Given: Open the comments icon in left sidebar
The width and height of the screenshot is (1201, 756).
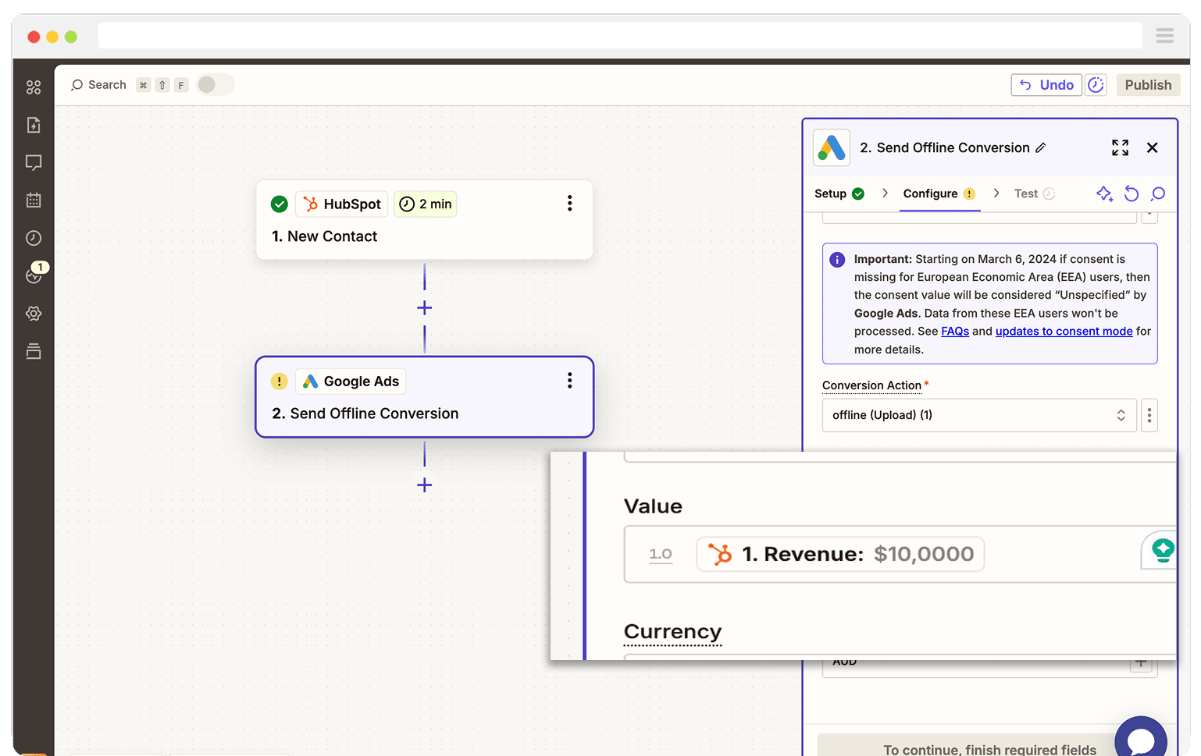Looking at the screenshot, I should (x=34, y=162).
